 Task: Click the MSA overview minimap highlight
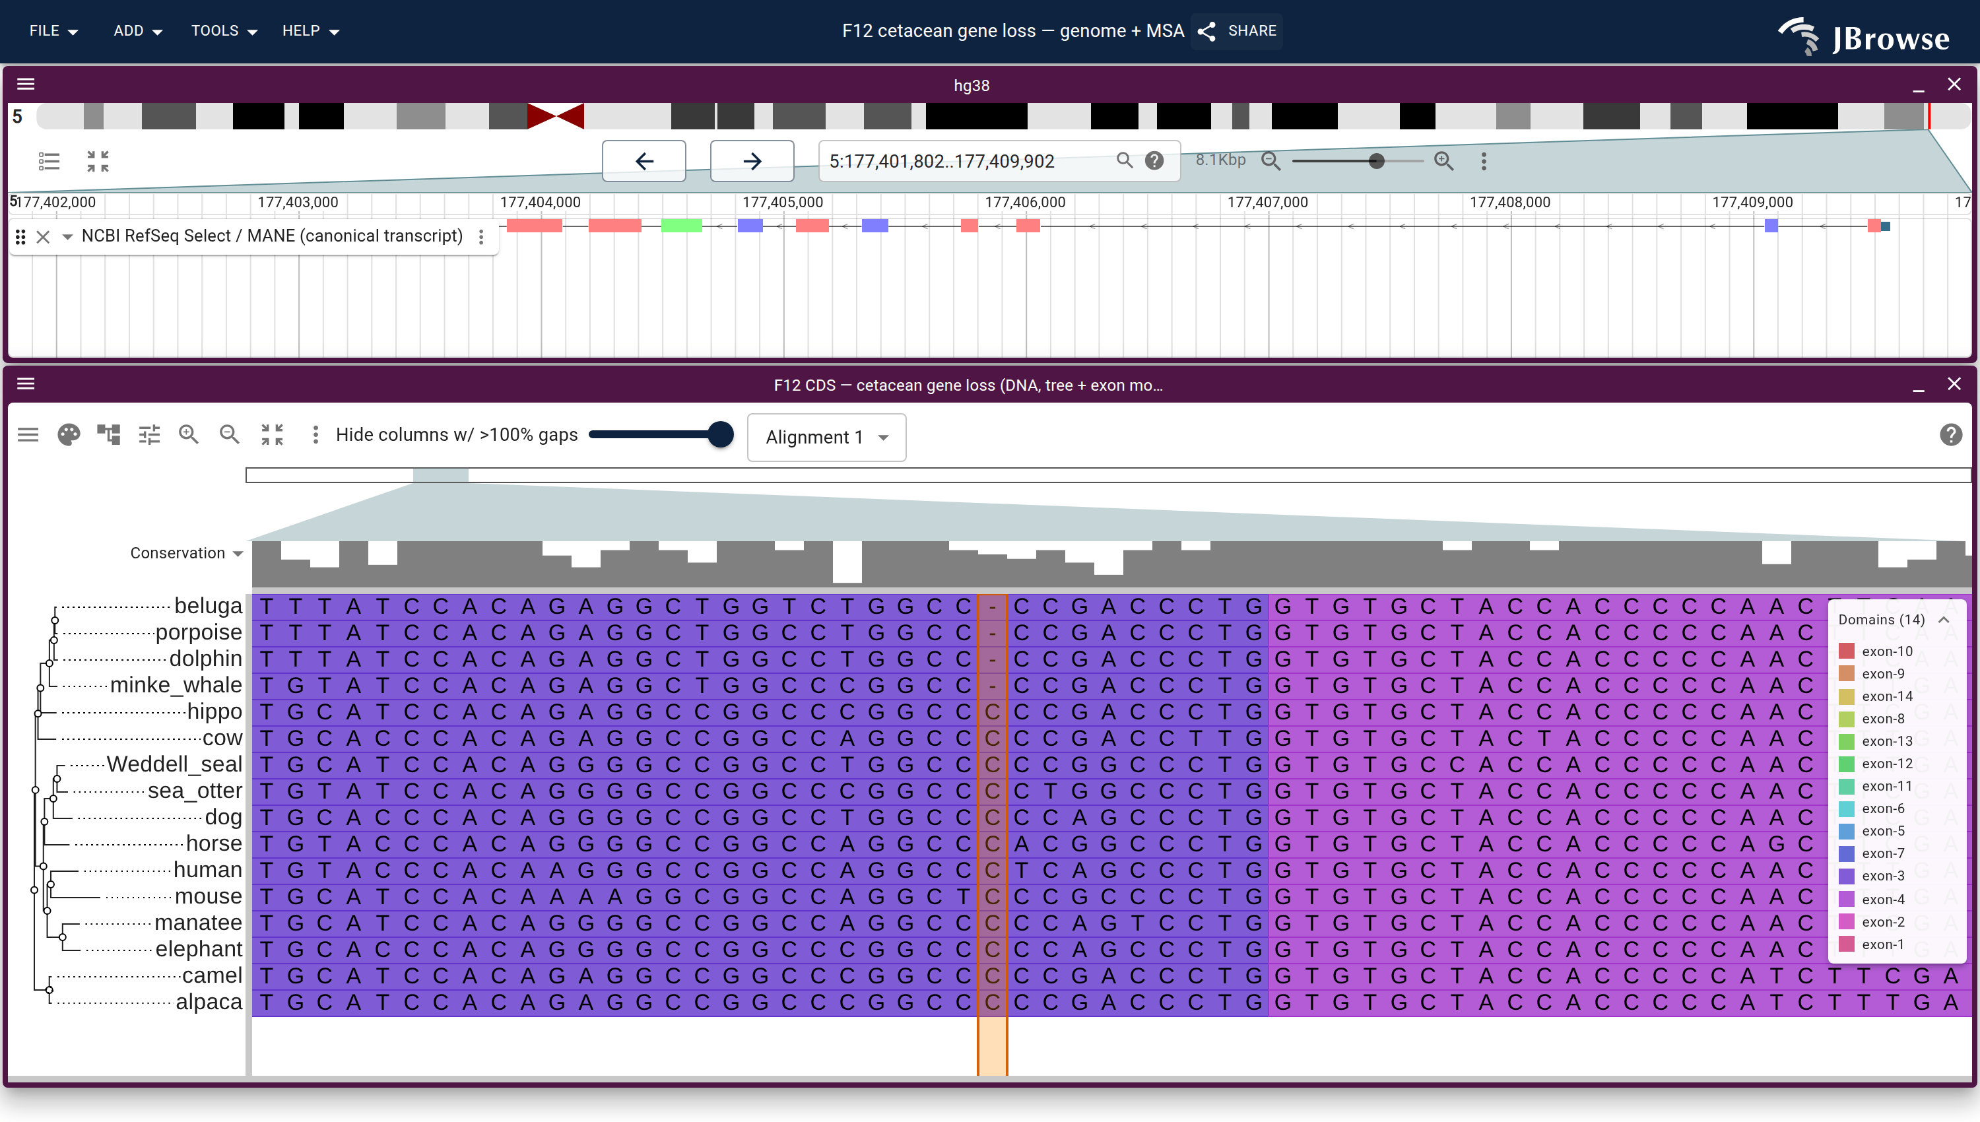click(441, 475)
